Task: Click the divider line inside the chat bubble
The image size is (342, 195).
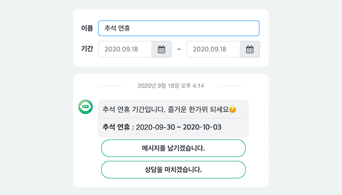Action: [x=173, y=118]
